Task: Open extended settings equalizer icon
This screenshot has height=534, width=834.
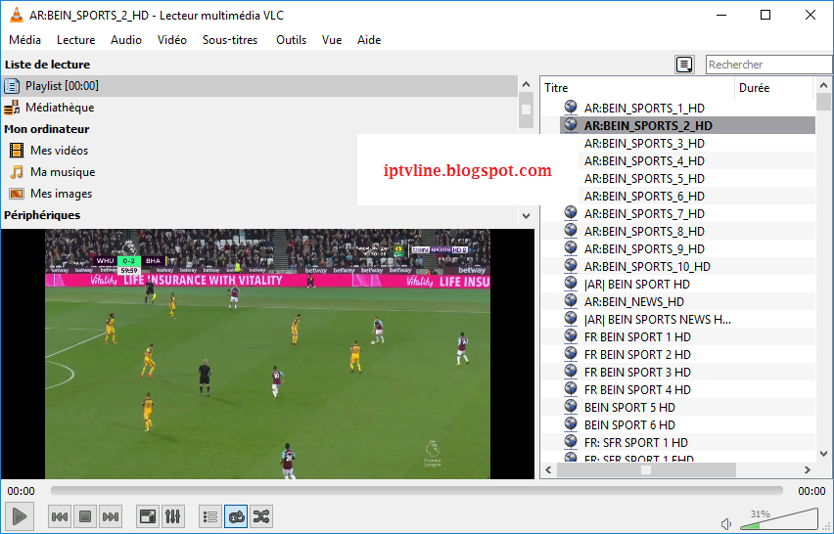Action: pyautogui.click(x=172, y=516)
